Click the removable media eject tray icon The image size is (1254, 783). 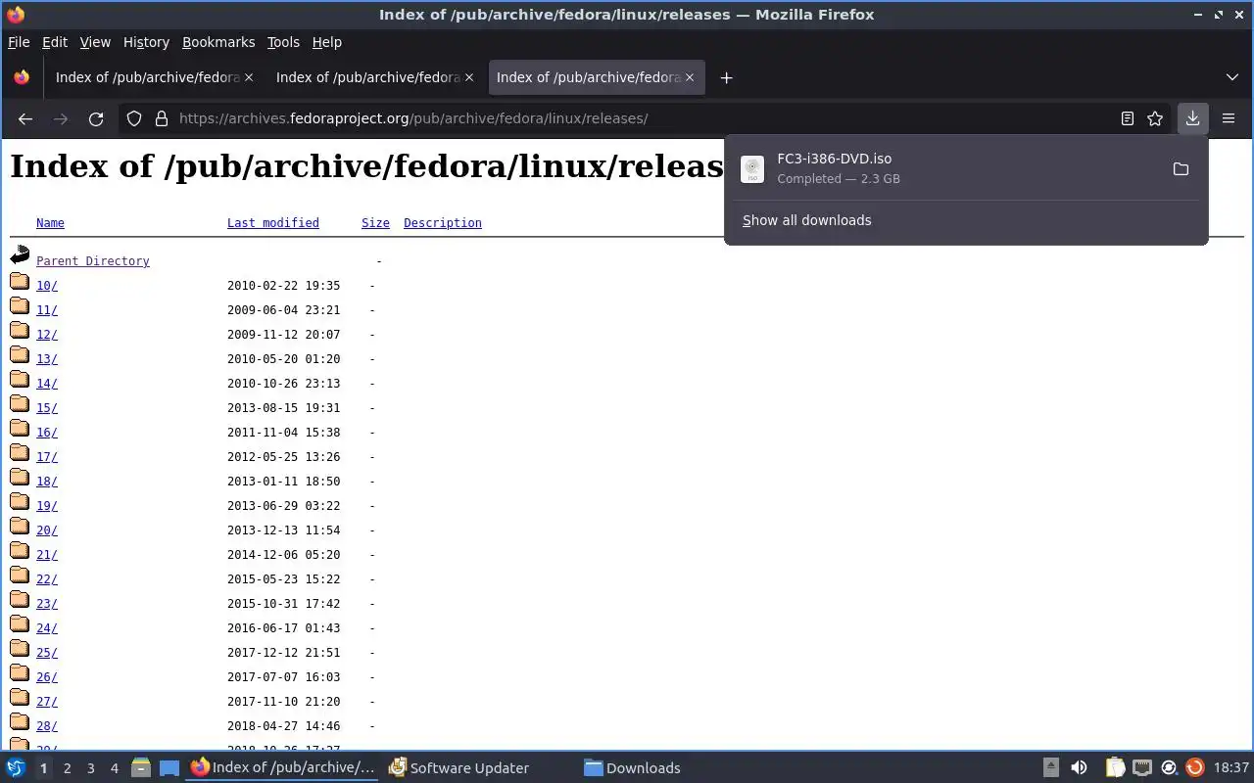click(1051, 768)
